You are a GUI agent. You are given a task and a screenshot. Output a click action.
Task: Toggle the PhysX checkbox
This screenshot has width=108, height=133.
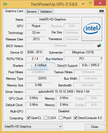(x=60, y=118)
